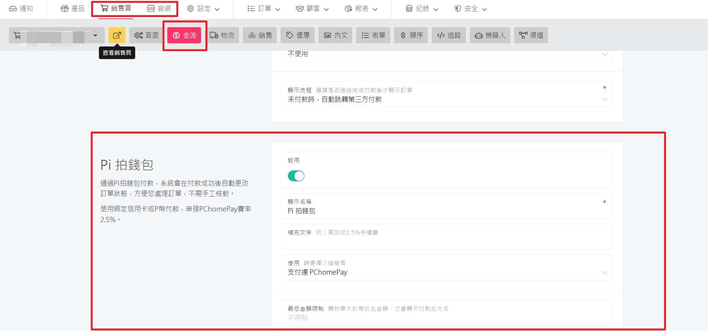Go to 追蹤 tracking code settings
708x331 pixels.
[449, 35]
